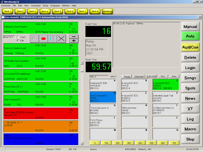Click the minus button beside transport controls
This screenshot has width=203, height=152.
click(74, 37)
